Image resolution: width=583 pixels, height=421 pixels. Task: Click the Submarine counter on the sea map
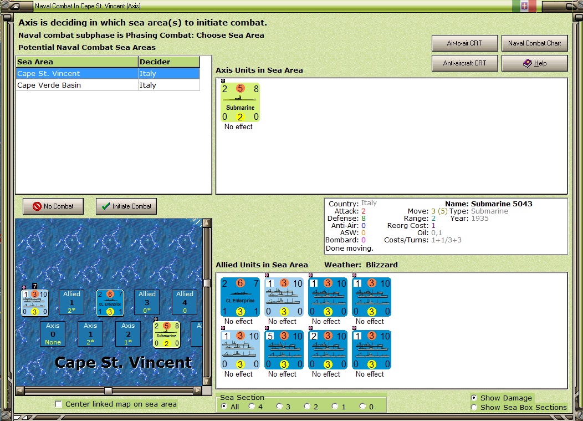click(167, 334)
